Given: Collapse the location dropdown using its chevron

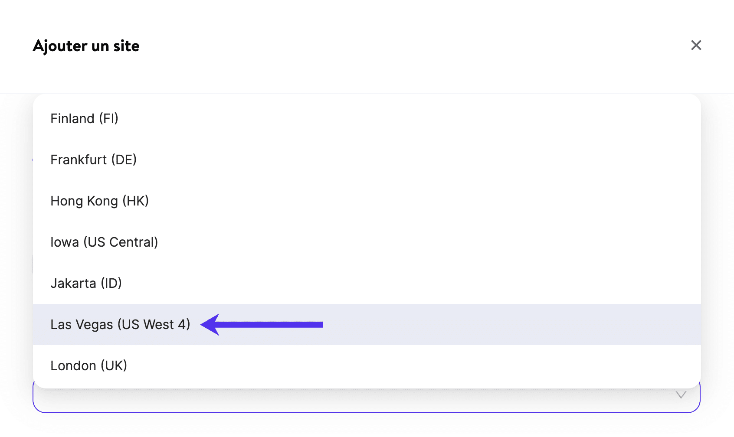Looking at the screenshot, I should (681, 395).
